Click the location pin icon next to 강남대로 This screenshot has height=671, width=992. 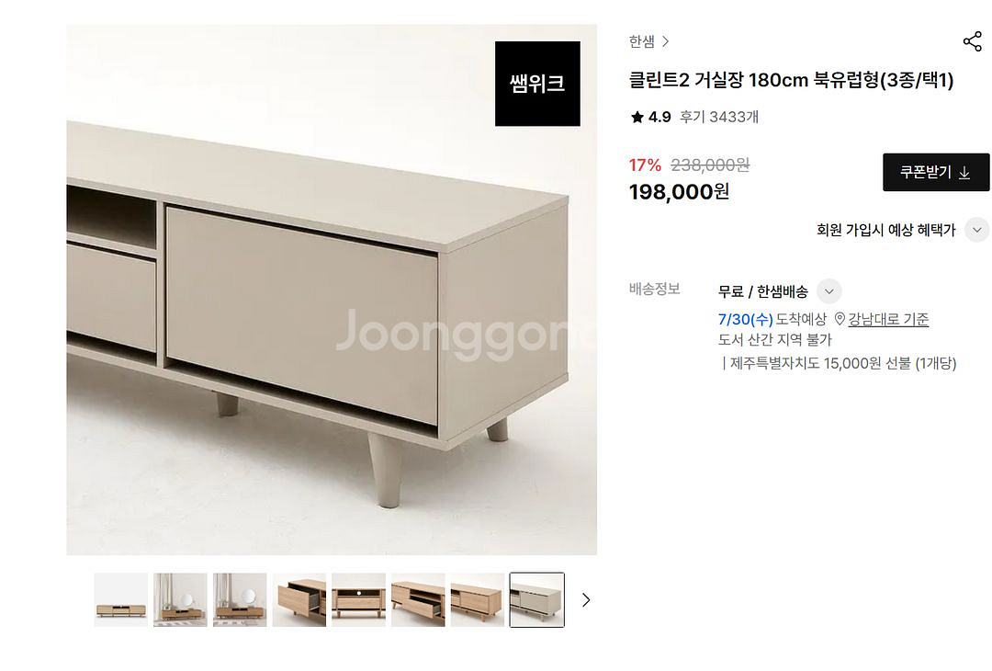click(840, 318)
